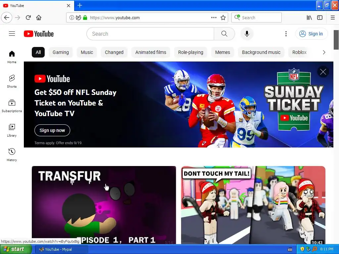Open Library from the sidebar

tap(12, 130)
